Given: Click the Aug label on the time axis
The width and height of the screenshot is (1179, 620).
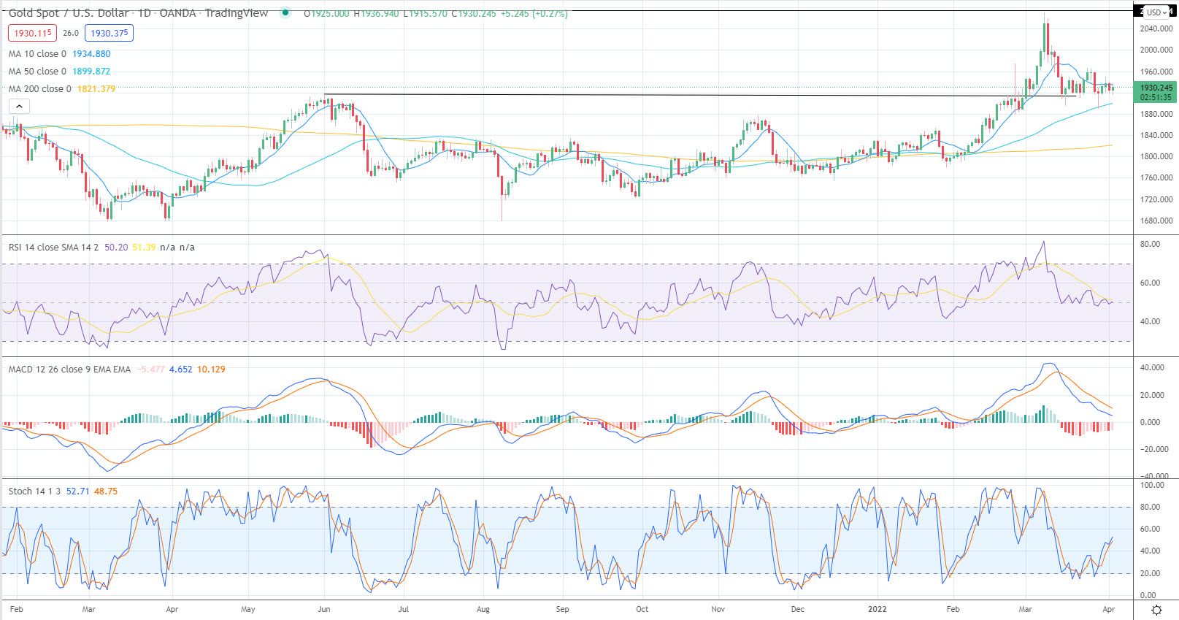Looking at the screenshot, I should tap(483, 609).
